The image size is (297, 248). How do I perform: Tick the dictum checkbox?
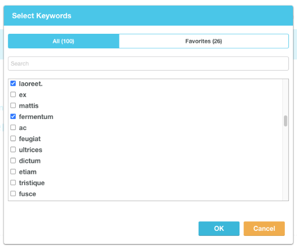click(13, 160)
